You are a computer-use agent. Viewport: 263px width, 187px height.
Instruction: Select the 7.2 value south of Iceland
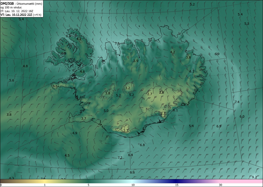coord(120,158)
